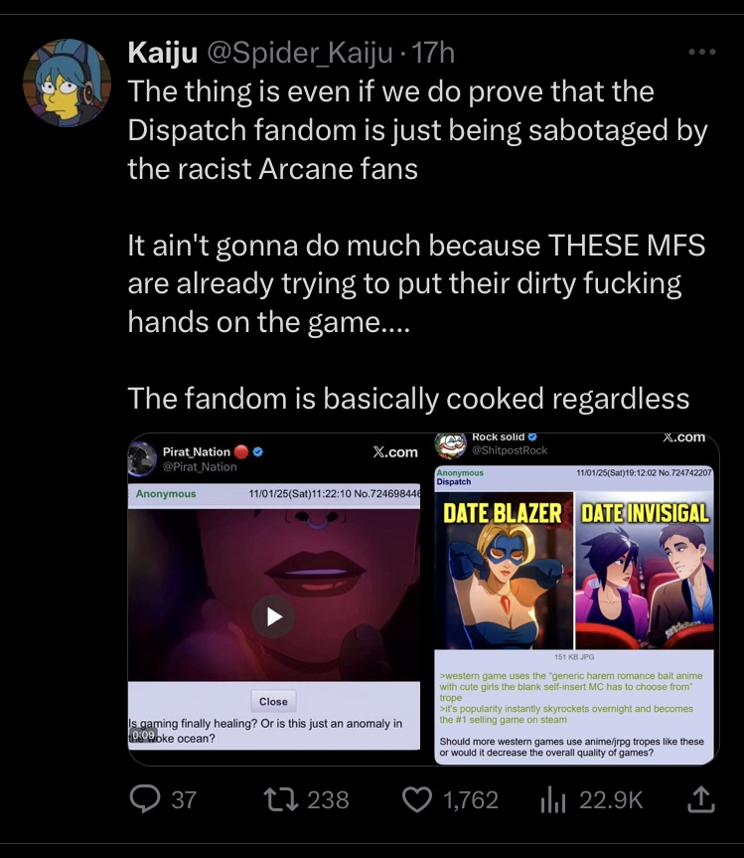Viewport: 744px width, 858px height.
Task: Click the Kaiju display name
Action: 162,53
